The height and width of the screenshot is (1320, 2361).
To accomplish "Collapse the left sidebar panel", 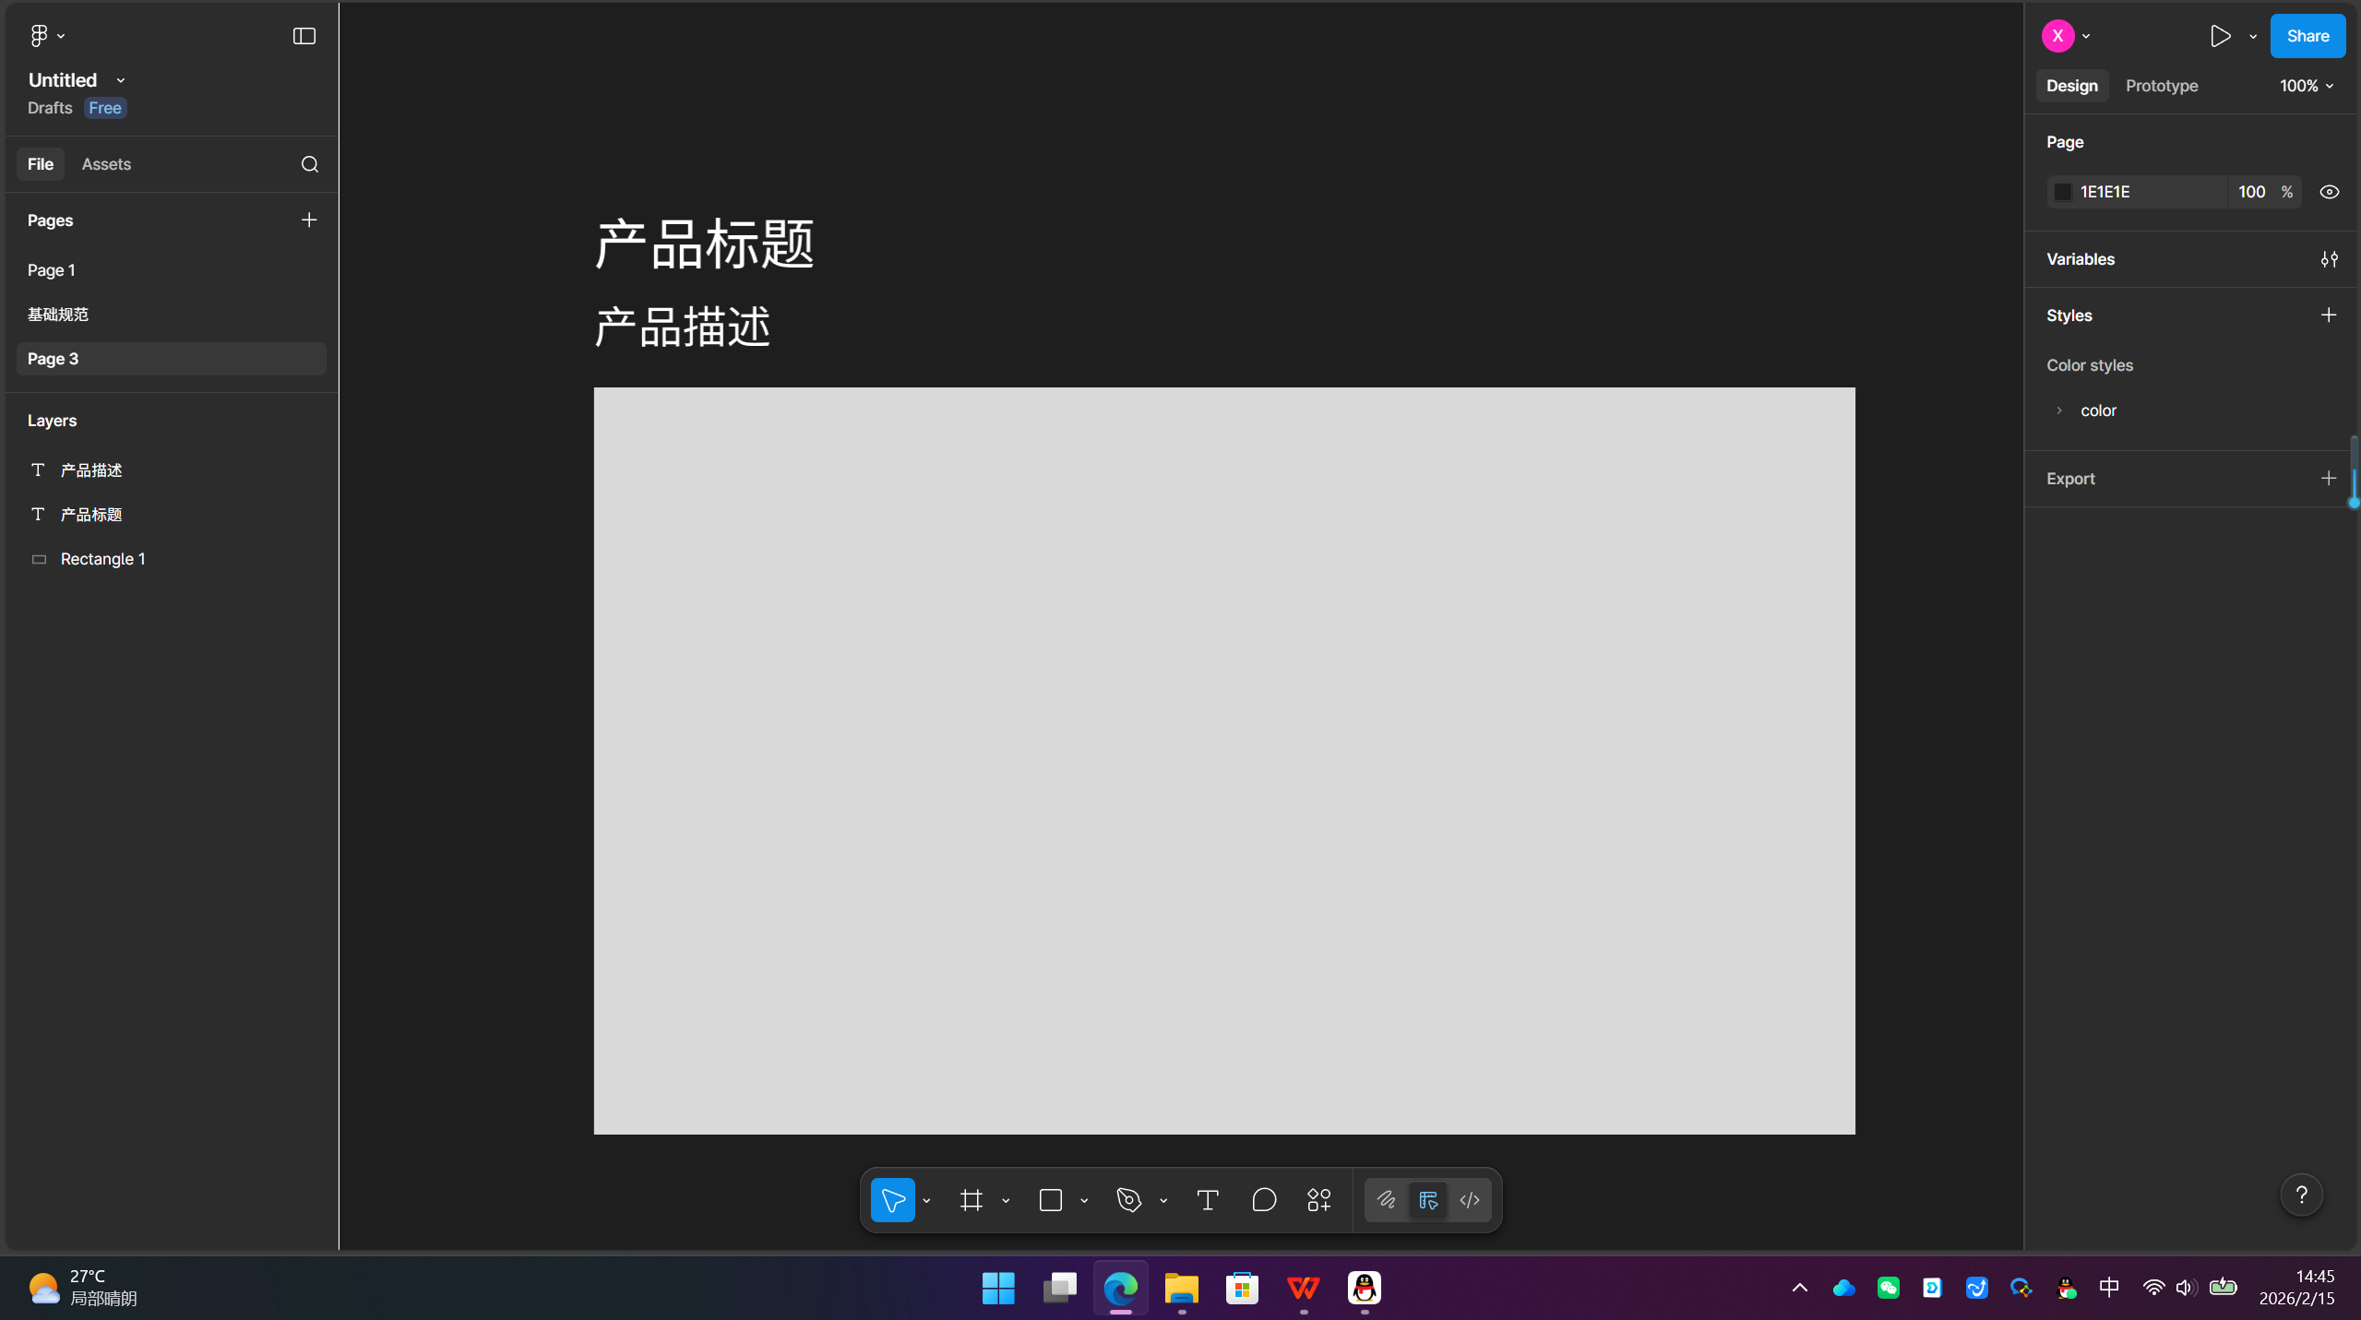I will 303,36.
